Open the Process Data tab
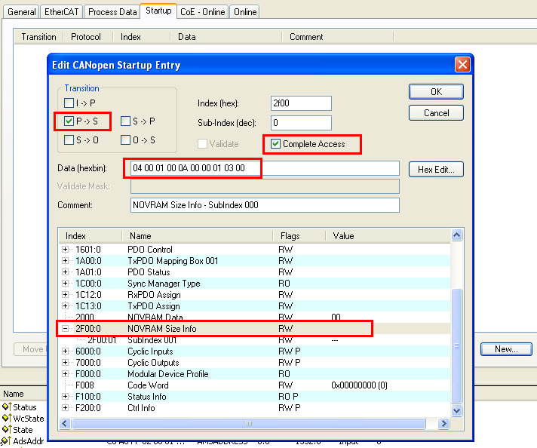The height and width of the screenshot is (448, 537). click(112, 12)
